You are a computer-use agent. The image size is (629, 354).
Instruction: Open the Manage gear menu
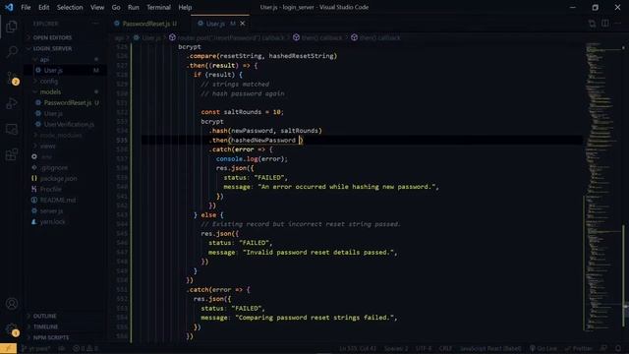coord(12,329)
